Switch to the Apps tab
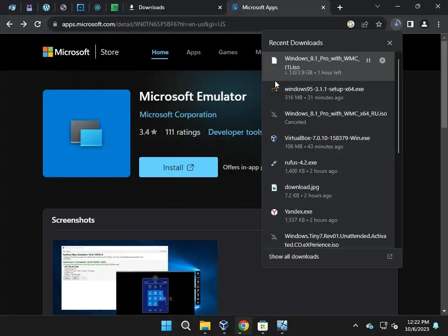This screenshot has width=448, height=336. coord(193,52)
